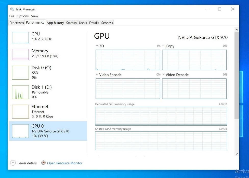This screenshot has height=178, width=249.
Task: Click the 2.8/15.9 GB (18%) memory value
Action: pyautogui.click(x=45, y=56)
